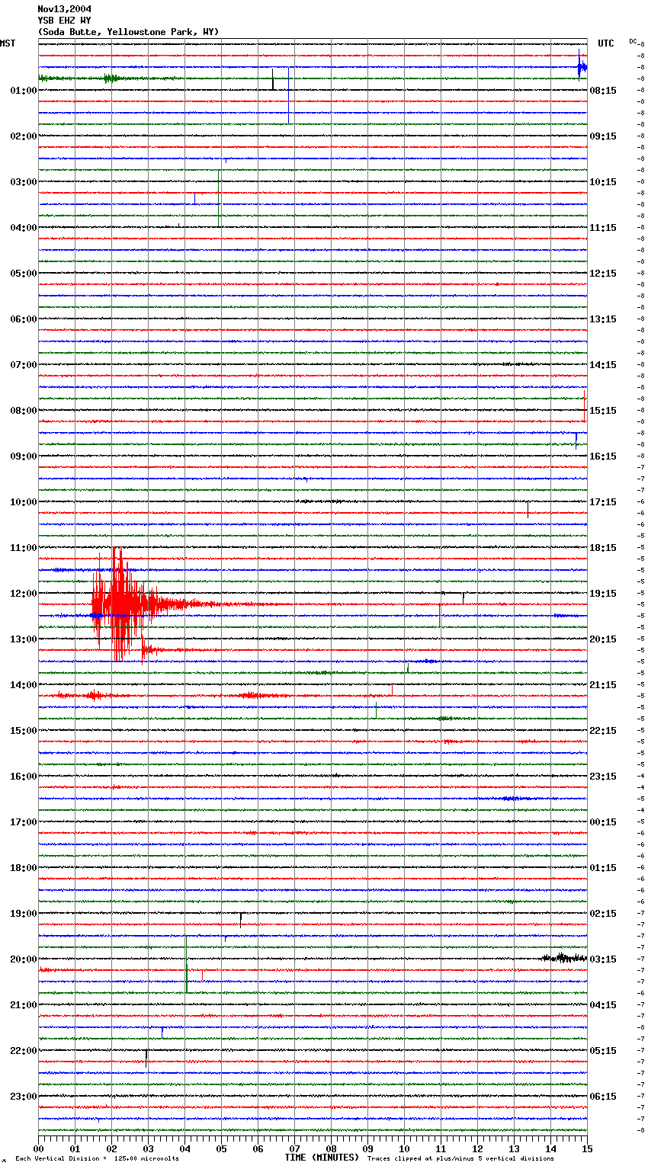Click the 23:15 UTC time label
The image size is (648, 1169).
click(603, 777)
